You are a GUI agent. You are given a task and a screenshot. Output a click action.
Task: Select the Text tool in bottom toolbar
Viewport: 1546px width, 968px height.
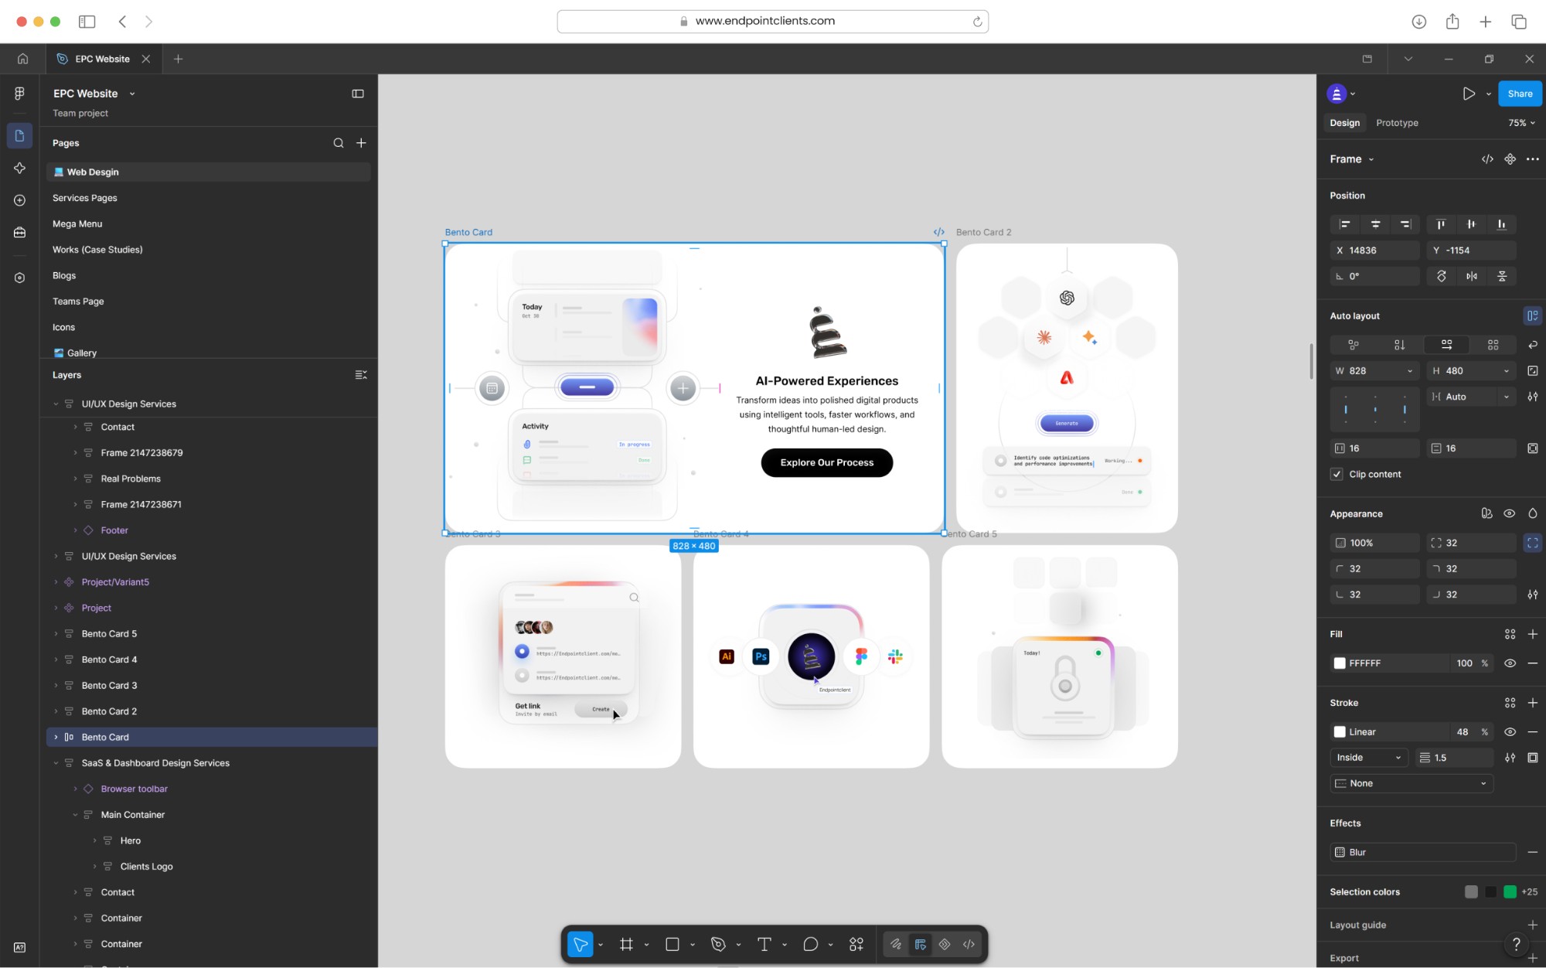click(764, 944)
